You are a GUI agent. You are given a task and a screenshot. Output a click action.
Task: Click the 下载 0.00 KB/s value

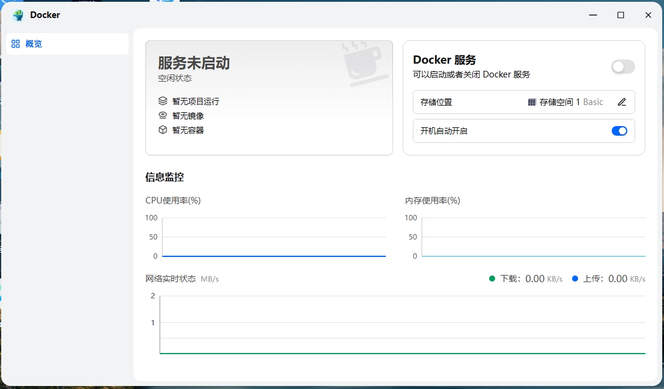click(544, 279)
